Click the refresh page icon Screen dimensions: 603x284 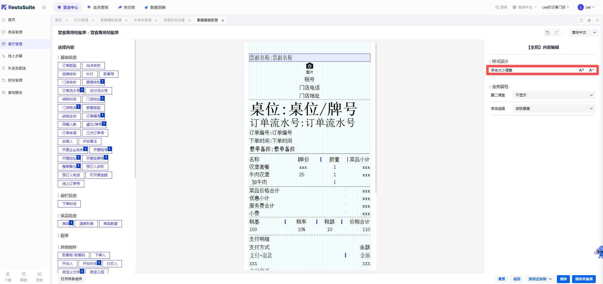pos(581,20)
